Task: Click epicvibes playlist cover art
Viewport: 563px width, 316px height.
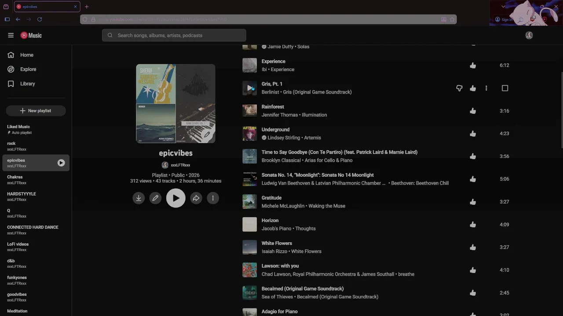Action: [x=175, y=104]
